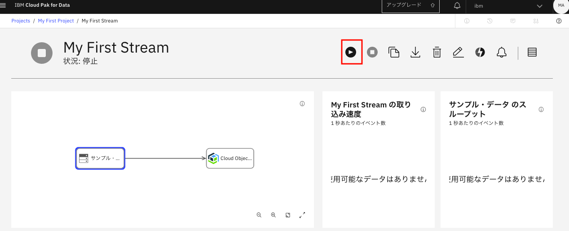The image size is (569, 231).
Task: Click the copy stream icon
Action: (x=394, y=52)
